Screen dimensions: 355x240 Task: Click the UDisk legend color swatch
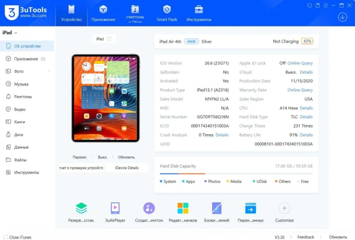click(254, 181)
